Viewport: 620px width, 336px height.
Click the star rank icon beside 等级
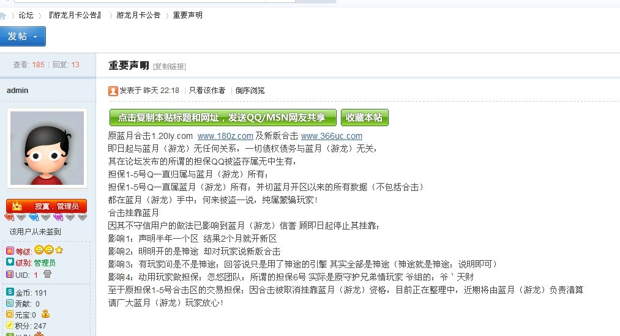pyautogui.click(x=59, y=250)
